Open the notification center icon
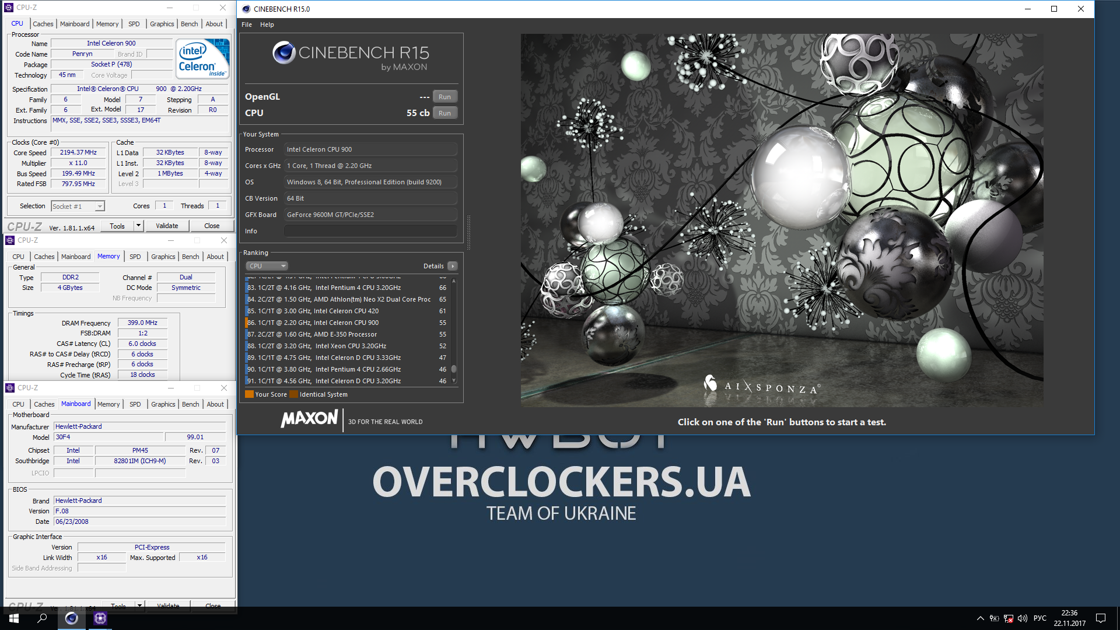1120x630 pixels. click(1101, 618)
